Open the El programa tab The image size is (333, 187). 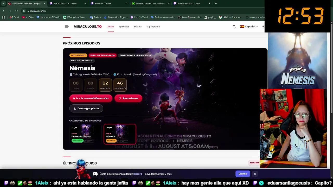tap(153, 26)
